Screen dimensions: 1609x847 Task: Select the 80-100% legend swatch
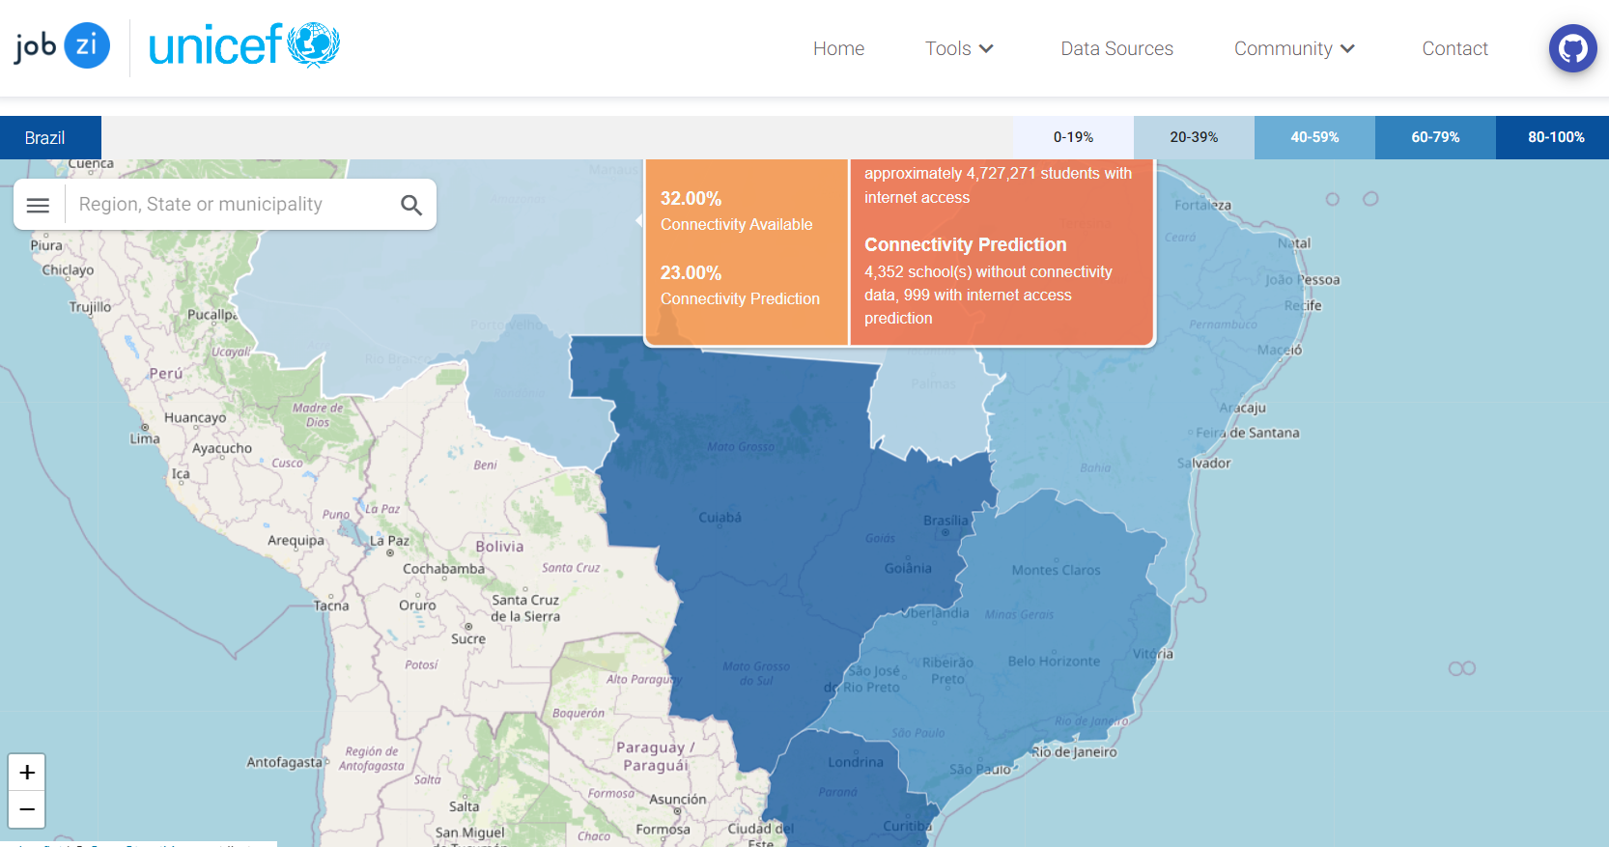point(1555,137)
